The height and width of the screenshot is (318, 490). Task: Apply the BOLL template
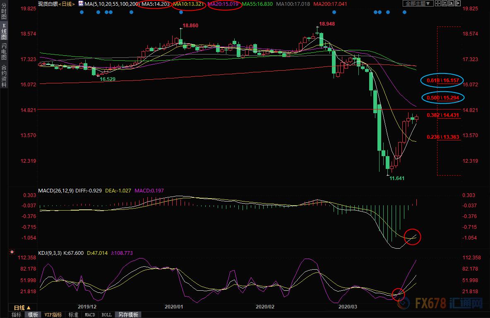coord(106,315)
